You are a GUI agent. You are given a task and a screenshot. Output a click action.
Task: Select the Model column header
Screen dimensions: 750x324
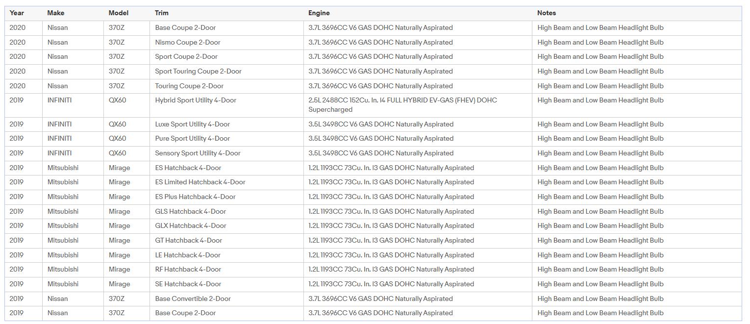[x=118, y=13]
